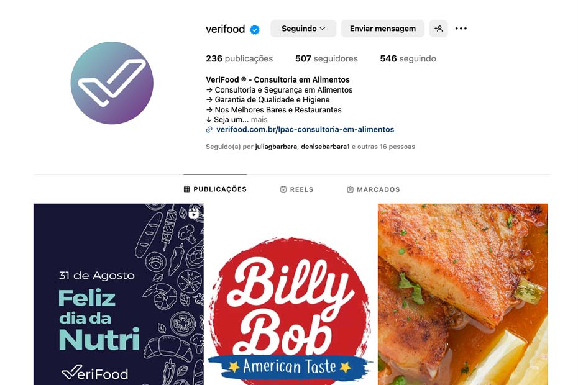
Task: Switch to the Reels tab
Action: click(296, 189)
